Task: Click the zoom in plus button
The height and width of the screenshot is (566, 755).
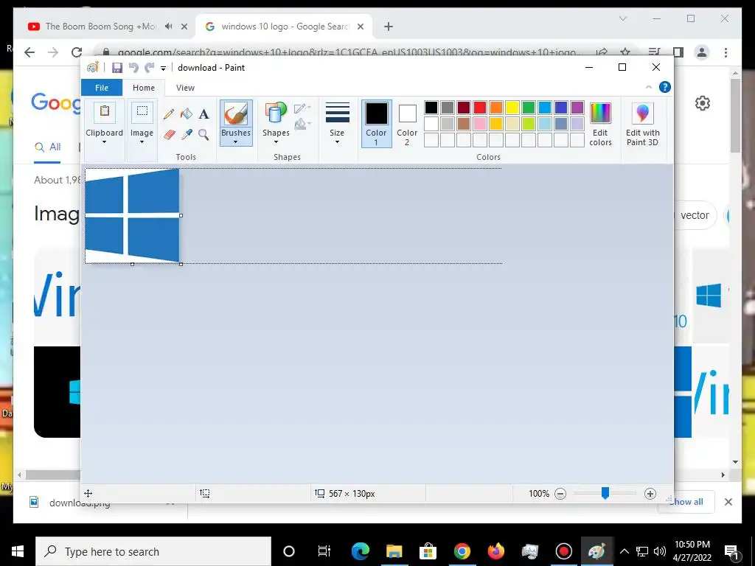Action: pos(650,494)
